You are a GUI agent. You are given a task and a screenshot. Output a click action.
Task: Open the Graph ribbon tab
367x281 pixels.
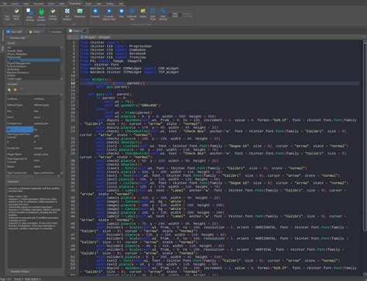[88, 4]
